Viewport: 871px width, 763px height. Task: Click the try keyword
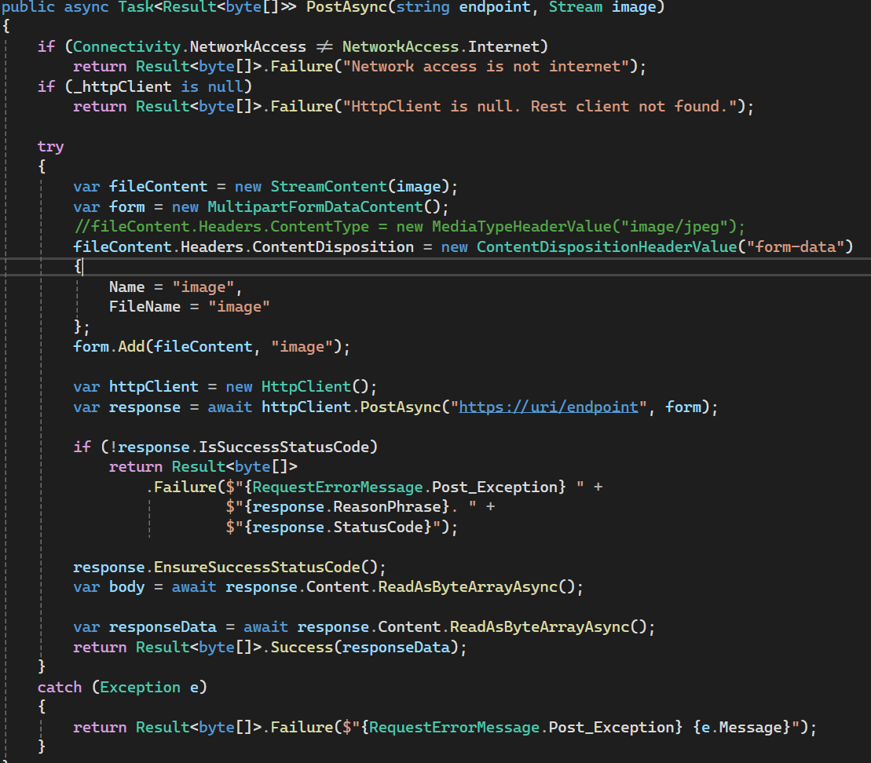50,146
